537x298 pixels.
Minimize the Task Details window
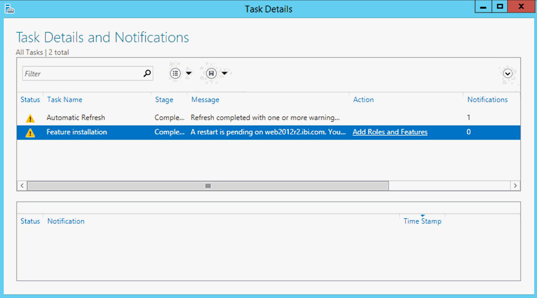(x=483, y=7)
